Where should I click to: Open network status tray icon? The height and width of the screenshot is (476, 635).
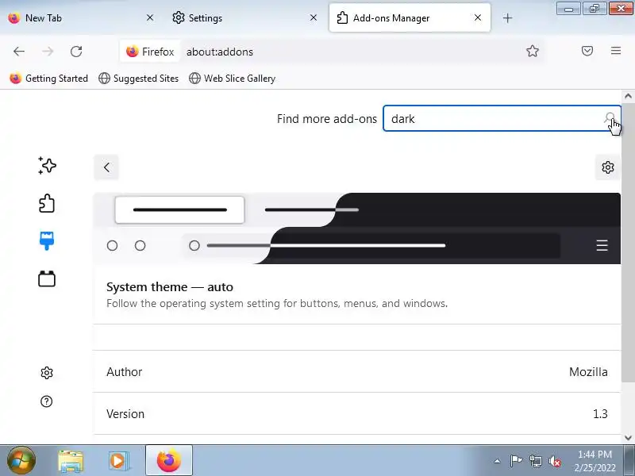(535, 461)
